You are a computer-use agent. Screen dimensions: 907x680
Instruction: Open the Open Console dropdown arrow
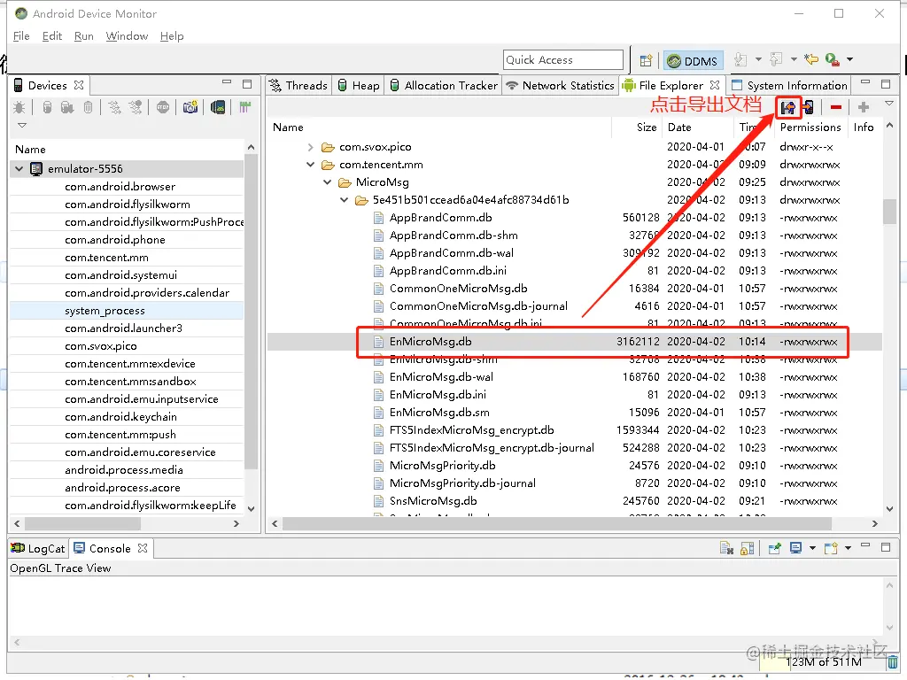click(848, 548)
